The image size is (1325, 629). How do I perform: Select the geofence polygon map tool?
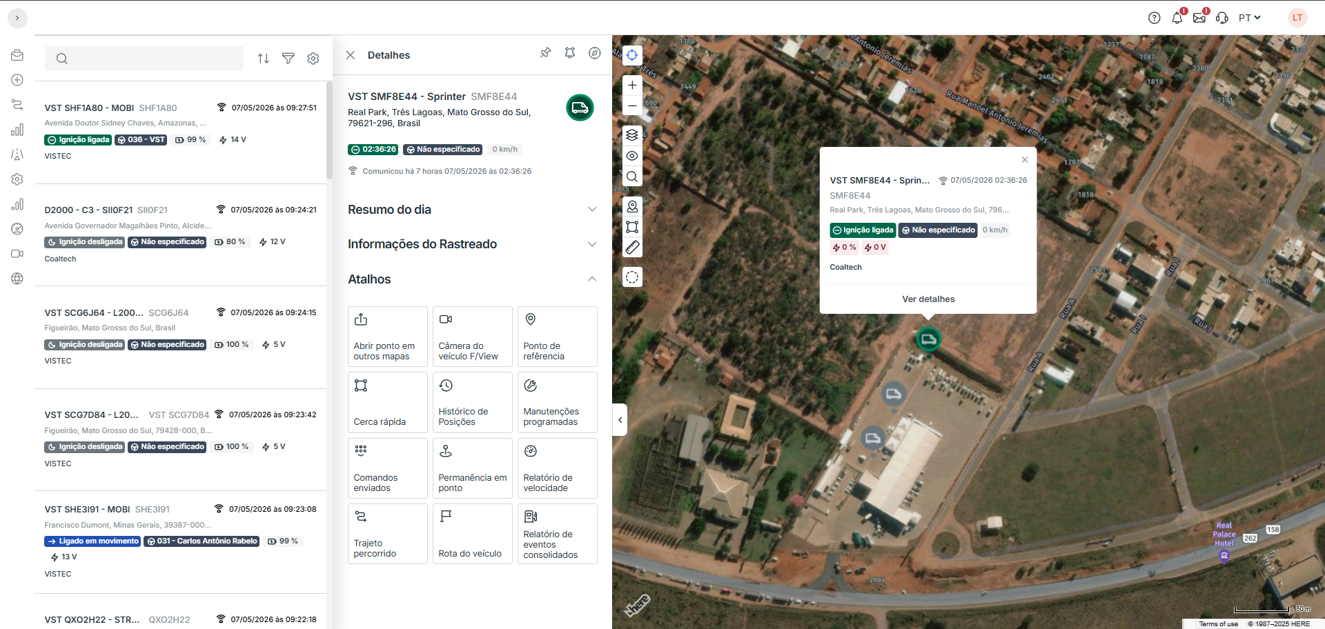point(632,227)
